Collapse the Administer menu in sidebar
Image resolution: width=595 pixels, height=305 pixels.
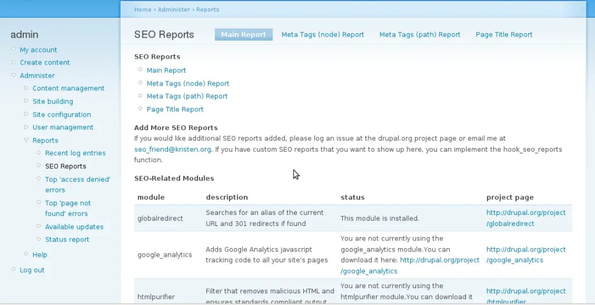pos(37,76)
